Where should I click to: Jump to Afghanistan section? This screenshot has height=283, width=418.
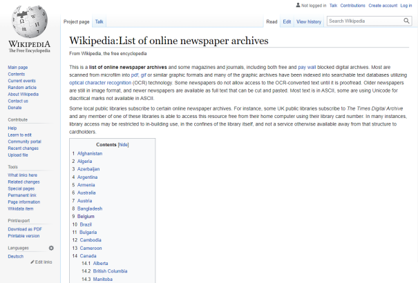pos(90,153)
